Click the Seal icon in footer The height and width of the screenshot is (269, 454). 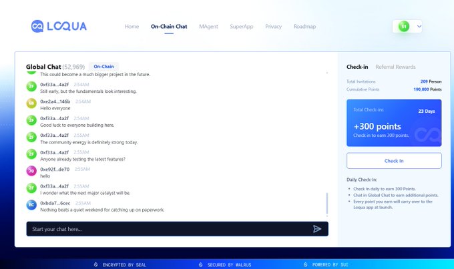click(96, 264)
